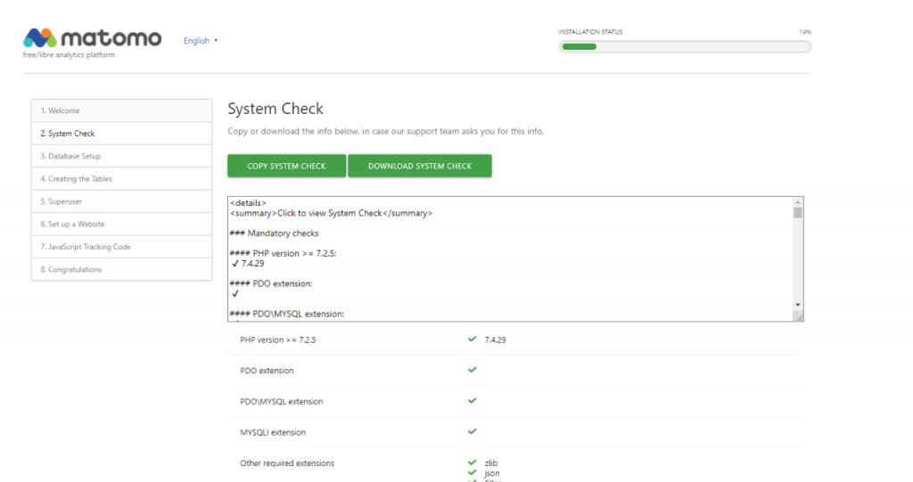Click inside the system check text area

coord(508,258)
